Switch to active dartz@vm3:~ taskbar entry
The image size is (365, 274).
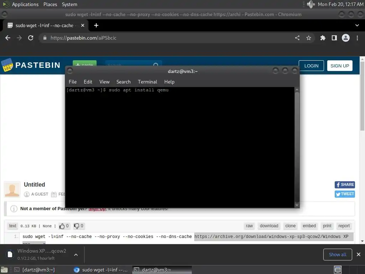[x=162, y=270]
